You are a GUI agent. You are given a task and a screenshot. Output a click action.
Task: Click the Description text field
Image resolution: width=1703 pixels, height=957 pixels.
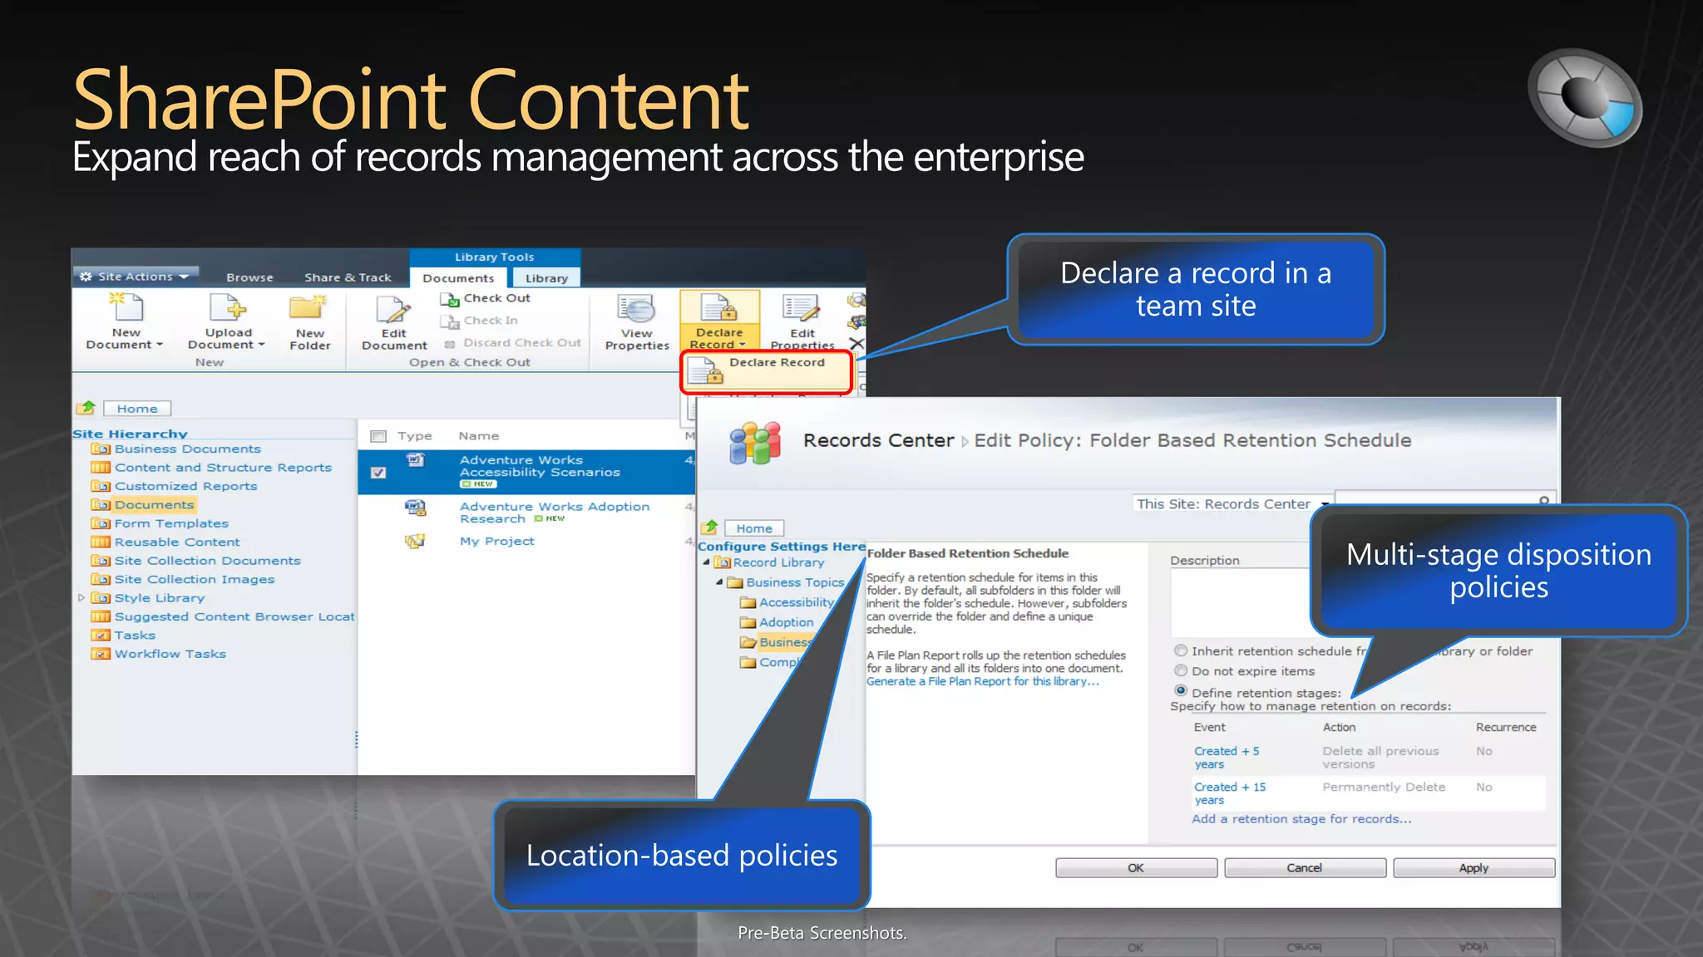(x=1241, y=602)
